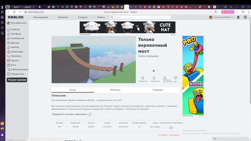Open Друзья in the sidebar

click(13, 43)
